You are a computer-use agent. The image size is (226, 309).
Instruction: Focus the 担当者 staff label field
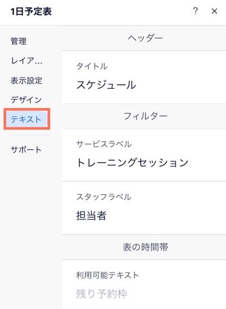tap(144, 216)
